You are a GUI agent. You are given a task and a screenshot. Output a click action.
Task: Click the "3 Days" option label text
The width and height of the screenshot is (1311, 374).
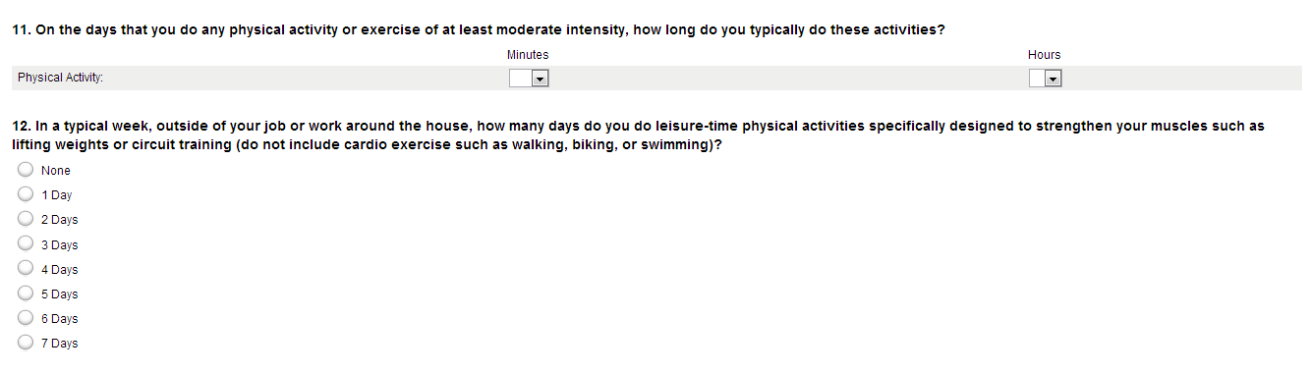(60, 244)
